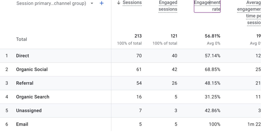
Task: Click the down arrow sort icon beside Sessions
Action: pos(119,3)
